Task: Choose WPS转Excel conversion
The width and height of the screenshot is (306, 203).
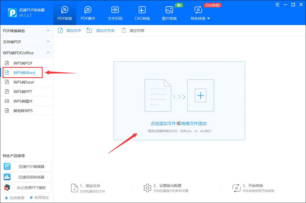Action: tap(27, 82)
